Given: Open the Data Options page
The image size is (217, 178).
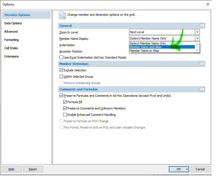Looking at the screenshot, I should (x=13, y=23).
